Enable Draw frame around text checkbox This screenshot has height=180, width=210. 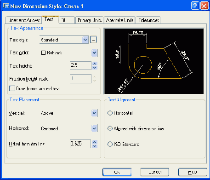click(12, 88)
